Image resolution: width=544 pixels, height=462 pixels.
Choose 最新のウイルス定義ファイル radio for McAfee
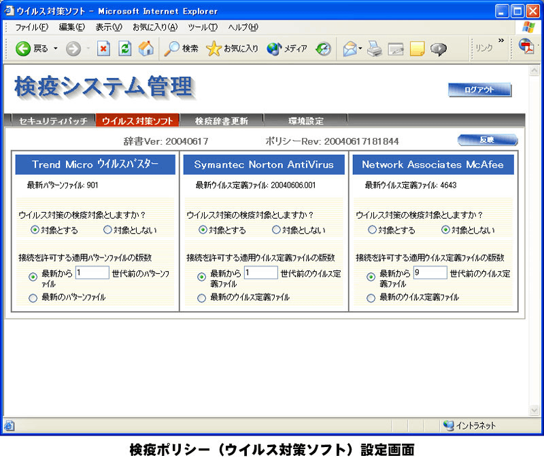[x=371, y=298]
